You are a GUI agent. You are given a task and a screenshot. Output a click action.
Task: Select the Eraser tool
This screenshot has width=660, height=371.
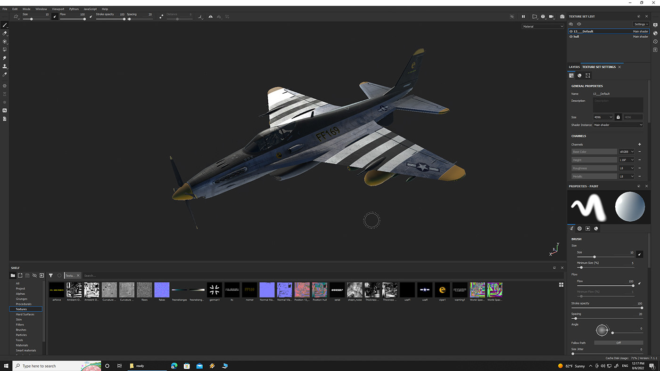pos(5,33)
